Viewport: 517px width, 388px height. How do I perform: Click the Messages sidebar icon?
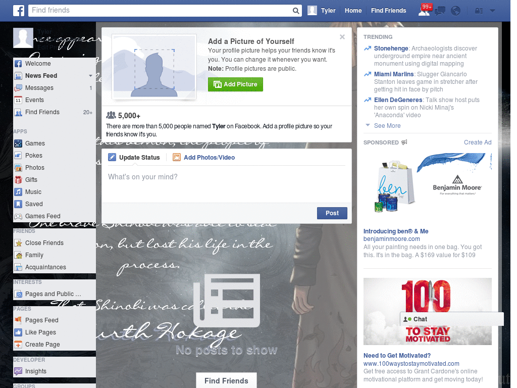18,88
